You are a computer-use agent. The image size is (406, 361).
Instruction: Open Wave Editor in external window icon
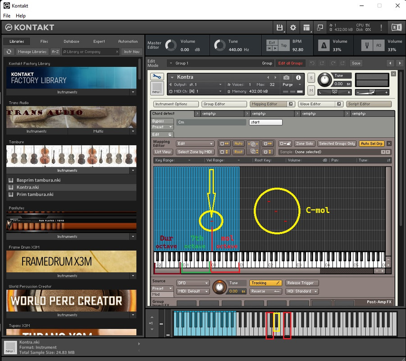339,104
